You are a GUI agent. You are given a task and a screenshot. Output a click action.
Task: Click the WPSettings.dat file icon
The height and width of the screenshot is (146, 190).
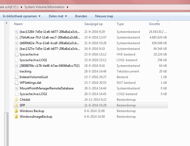16,83
